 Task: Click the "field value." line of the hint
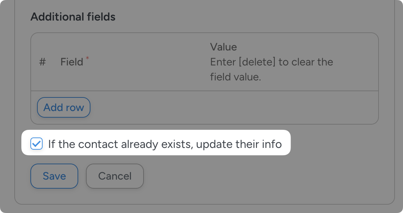coord(235,77)
